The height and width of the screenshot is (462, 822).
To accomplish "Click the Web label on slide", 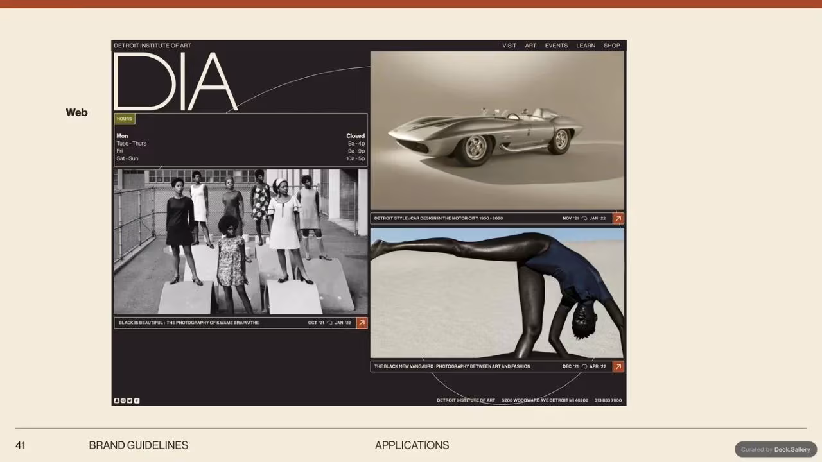I will pyautogui.click(x=76, y=112).
